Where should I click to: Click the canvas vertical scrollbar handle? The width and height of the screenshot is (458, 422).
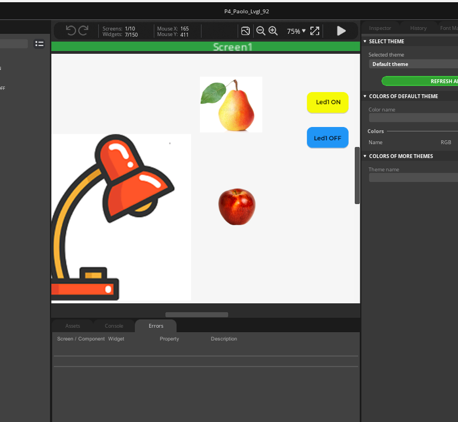(x=357, y=175)
